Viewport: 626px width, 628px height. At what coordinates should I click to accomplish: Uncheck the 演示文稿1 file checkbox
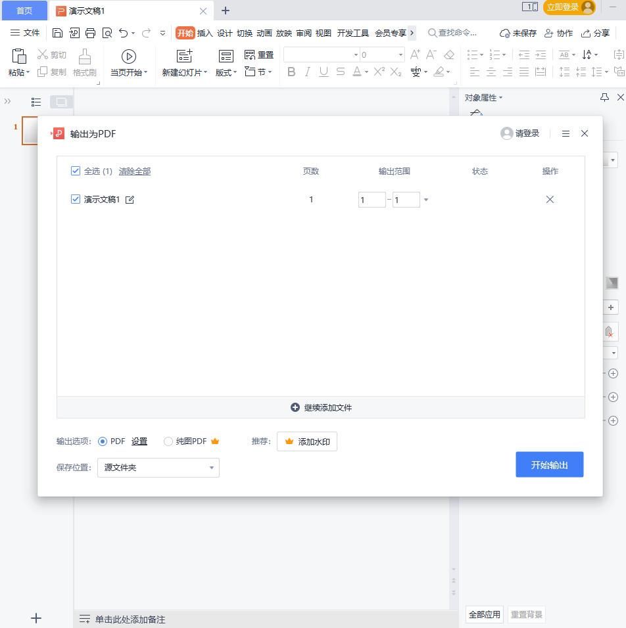pos(76,199)
